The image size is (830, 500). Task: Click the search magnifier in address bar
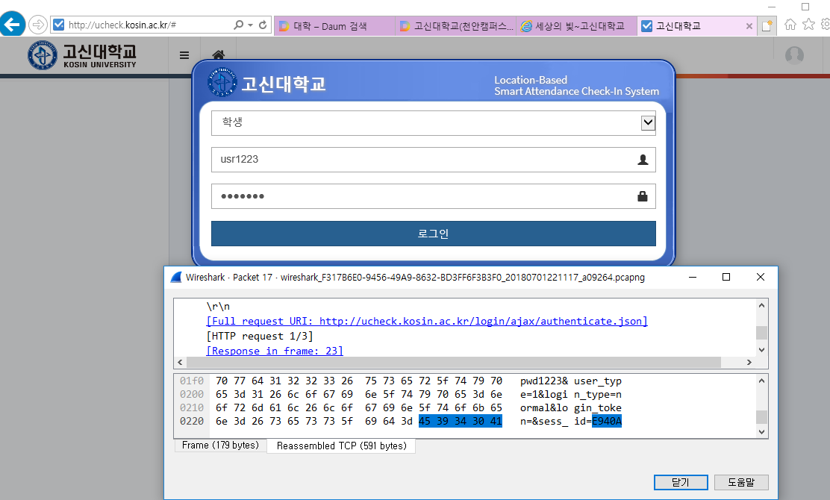(239, 25)
